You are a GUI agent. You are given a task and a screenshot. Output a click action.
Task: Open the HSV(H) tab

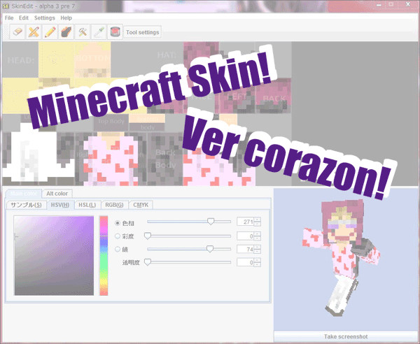coord(60,205)
